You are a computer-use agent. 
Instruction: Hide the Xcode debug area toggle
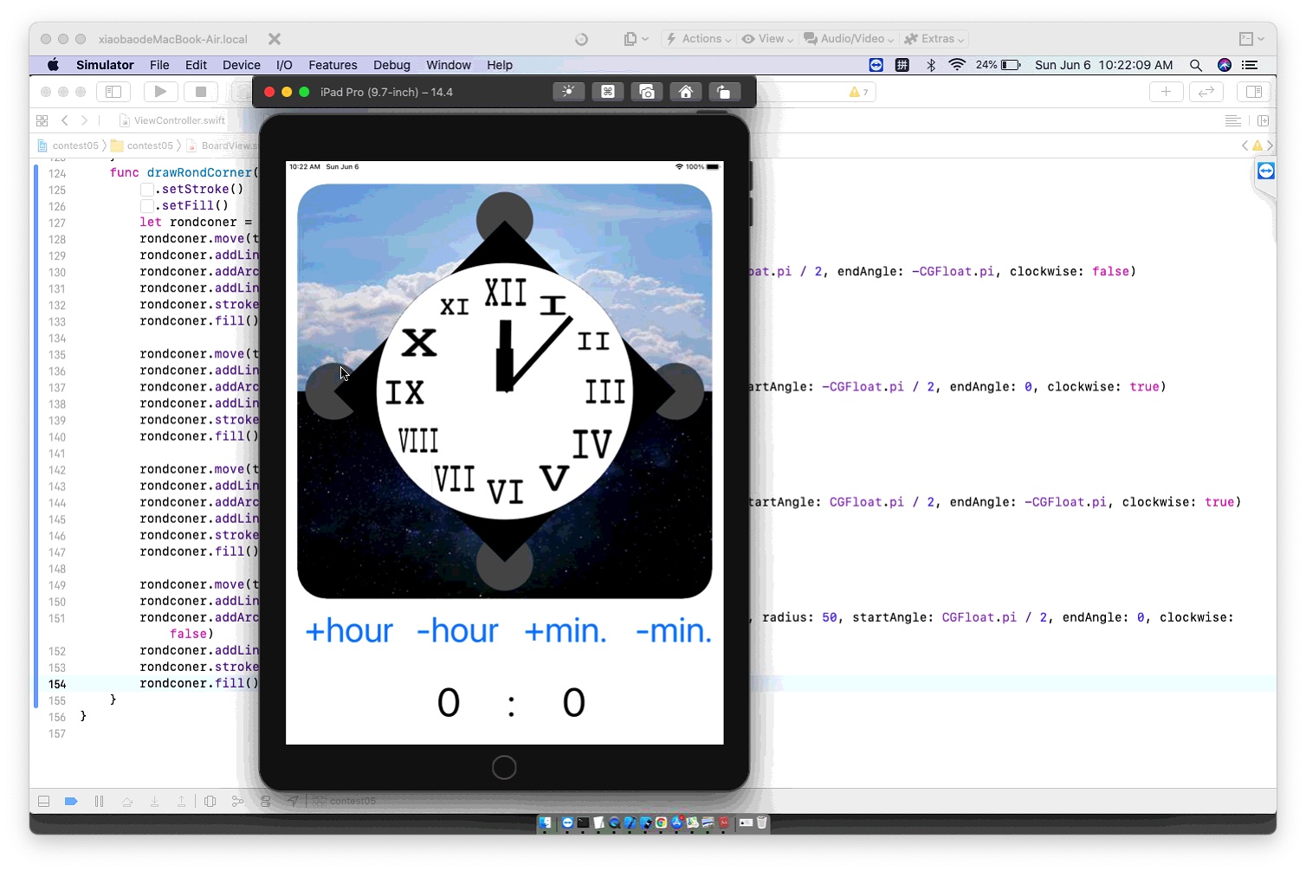[44, 802]
